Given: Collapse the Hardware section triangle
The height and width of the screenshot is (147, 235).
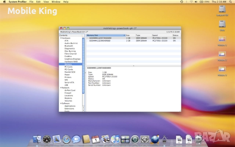Looking at the screenshot, I should click(61, 38).
